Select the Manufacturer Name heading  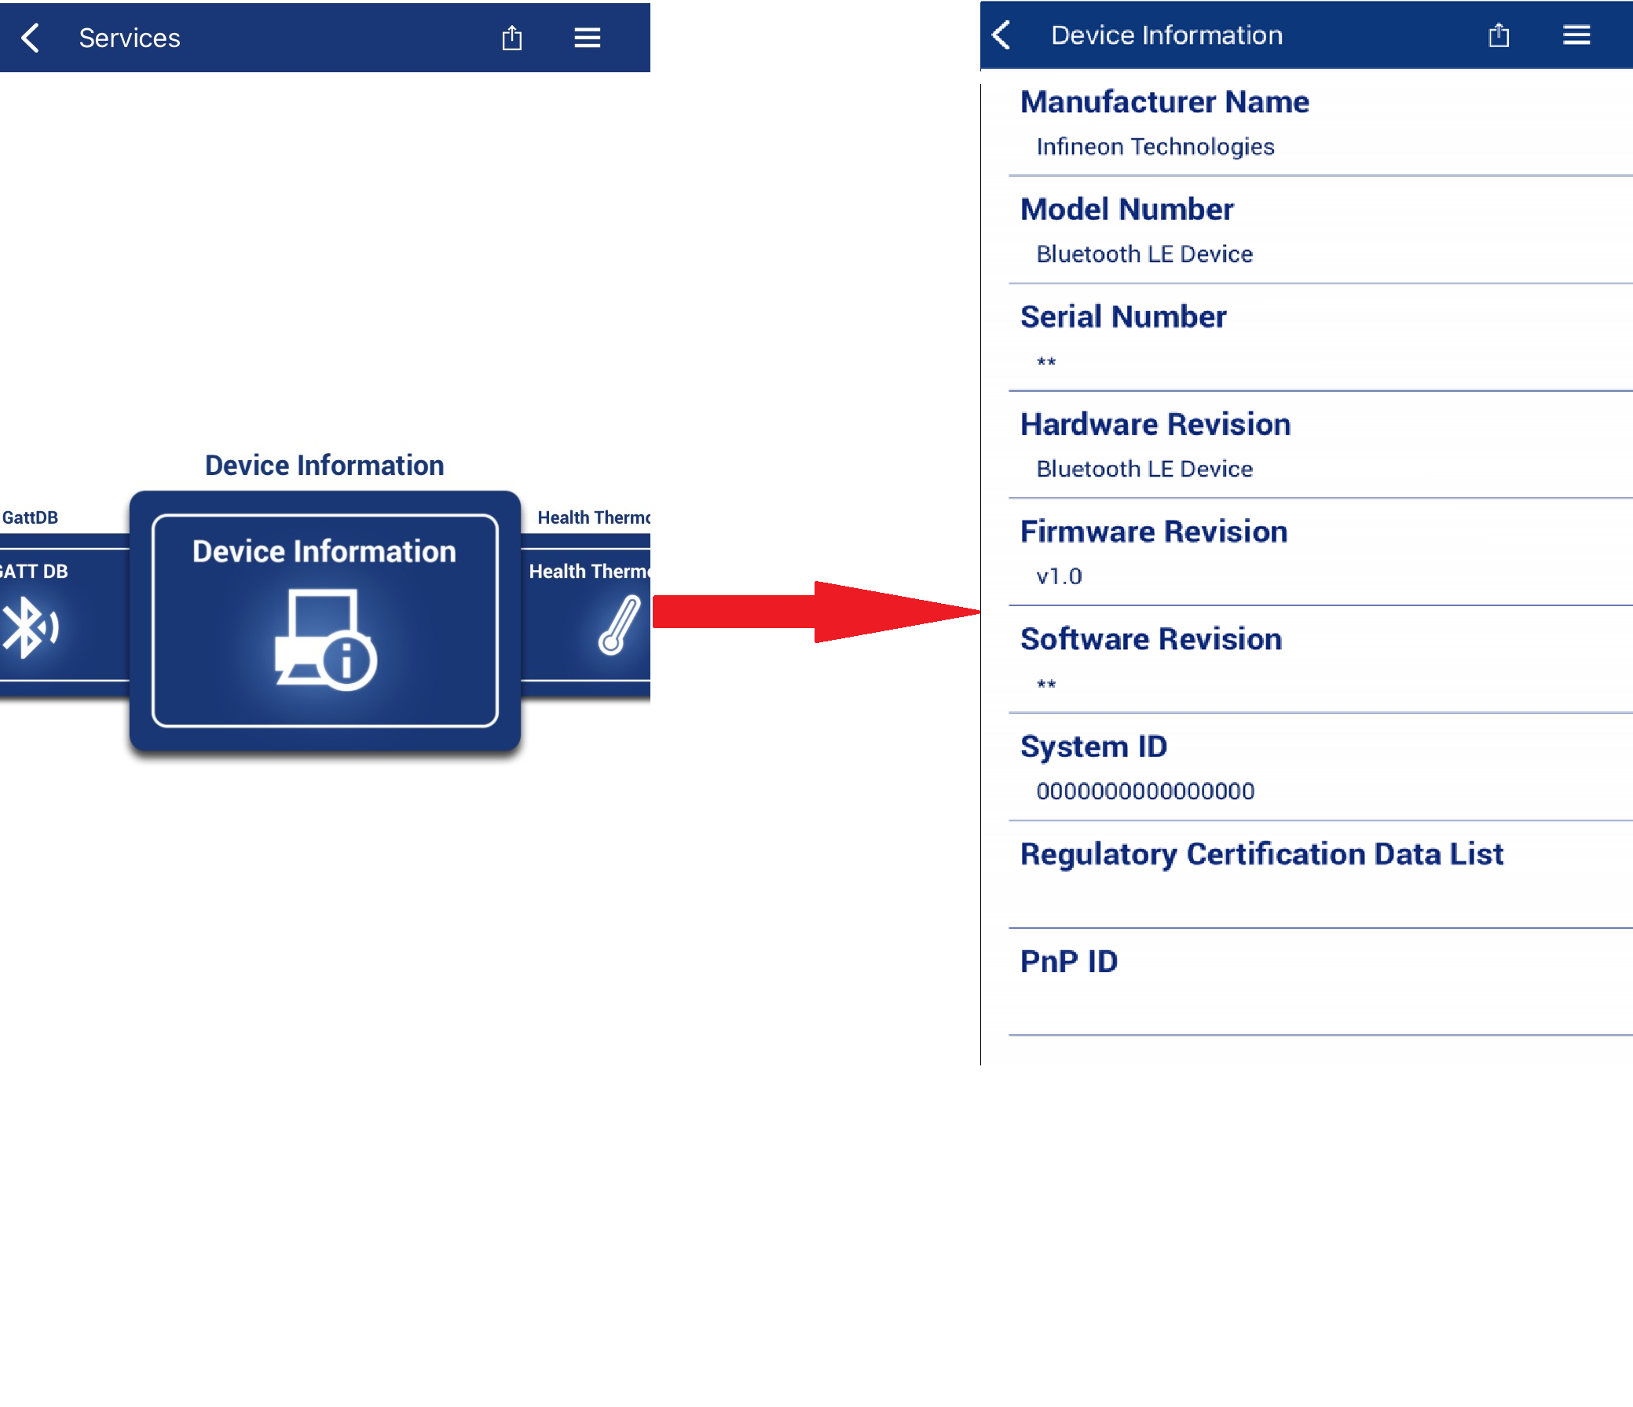pos(1164,102)
